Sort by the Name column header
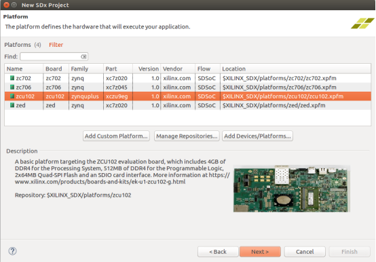This screenshot has height=262, width=376. click(24, 69)
